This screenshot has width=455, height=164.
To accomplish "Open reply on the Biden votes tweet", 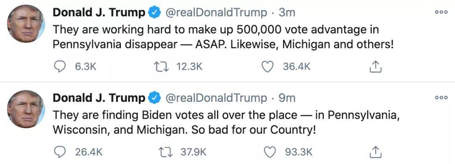I will click(x=60, y=152).
